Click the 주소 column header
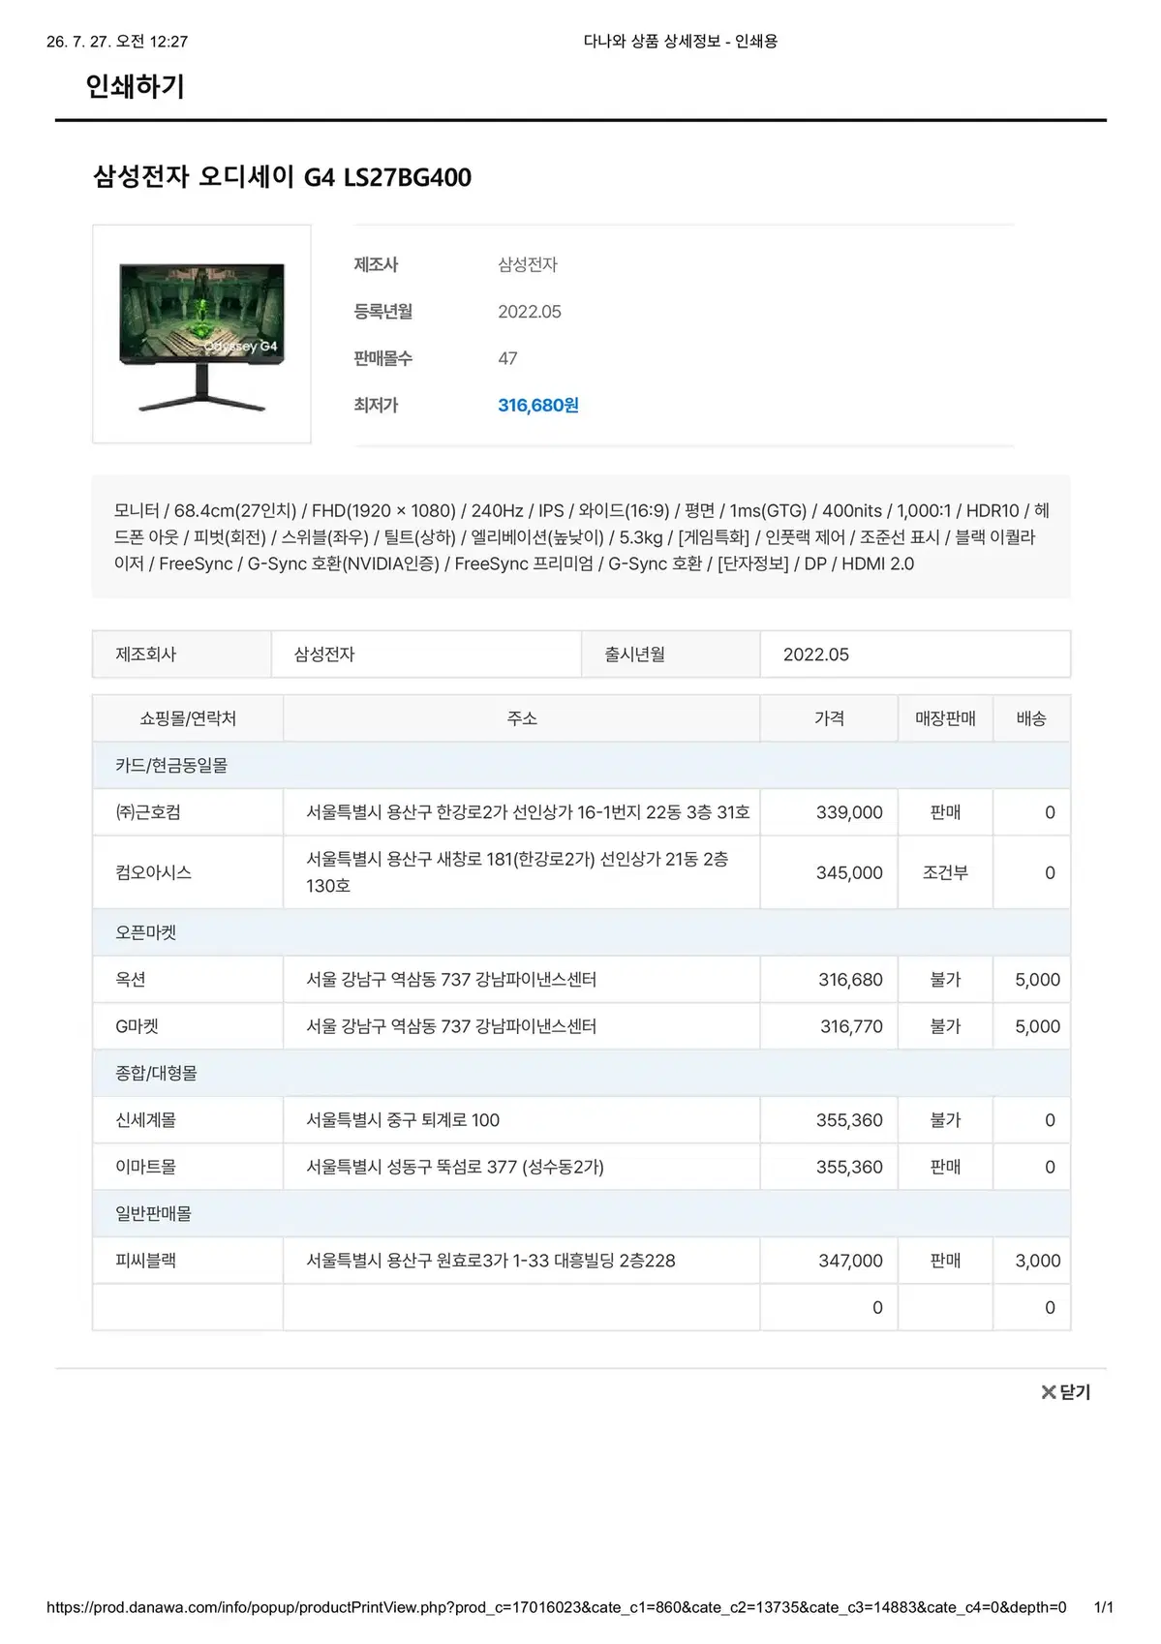 point(522,718)
